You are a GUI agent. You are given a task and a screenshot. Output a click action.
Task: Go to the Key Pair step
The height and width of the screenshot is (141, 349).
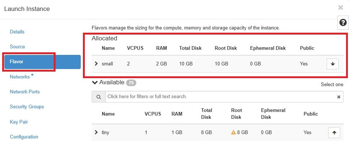click(19, 122)
